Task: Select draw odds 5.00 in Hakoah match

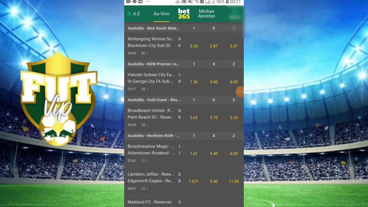Action: tap(214, 82)
